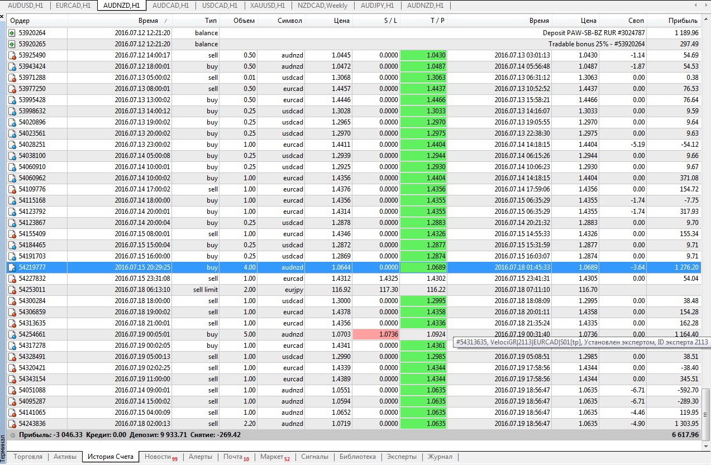This screenshot has width=711, height=465.
Task: Sort by the Своп column header
Action: pos(623,21)
